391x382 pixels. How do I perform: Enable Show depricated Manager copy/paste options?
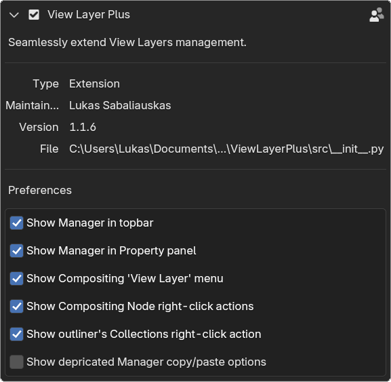point(17,362)
